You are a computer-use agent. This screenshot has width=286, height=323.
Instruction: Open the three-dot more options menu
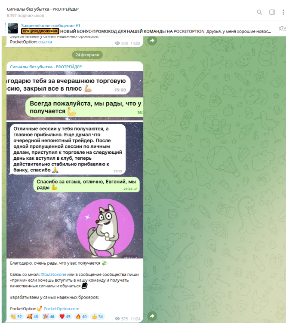click(x=283, y=12)
